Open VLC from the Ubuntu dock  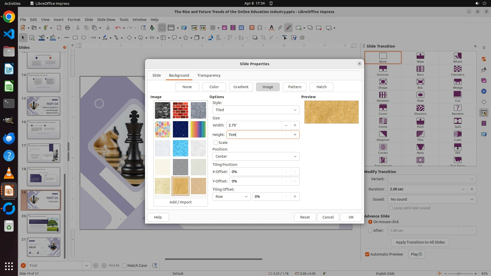9,173
